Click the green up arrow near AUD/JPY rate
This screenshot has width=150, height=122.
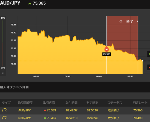(30, 4)
